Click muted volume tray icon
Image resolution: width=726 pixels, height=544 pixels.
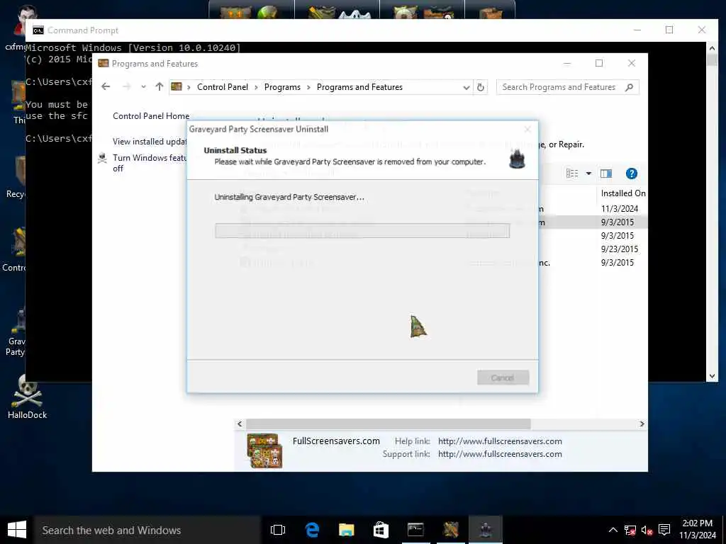(x=647, y=530)
